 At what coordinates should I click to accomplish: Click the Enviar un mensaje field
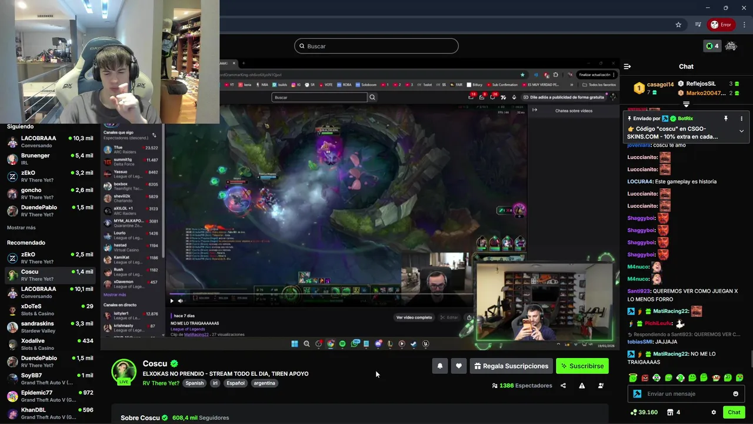click(687, 394)
